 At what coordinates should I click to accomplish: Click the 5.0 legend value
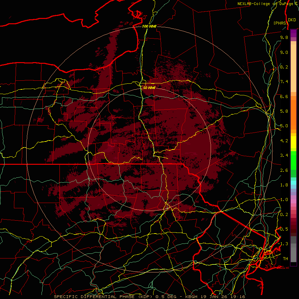tap(284, 126)
